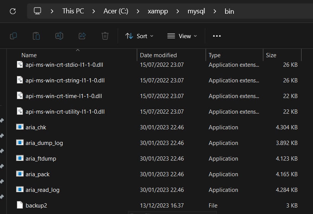Navigate to Acer (C:) in breadcrumb

116,11
